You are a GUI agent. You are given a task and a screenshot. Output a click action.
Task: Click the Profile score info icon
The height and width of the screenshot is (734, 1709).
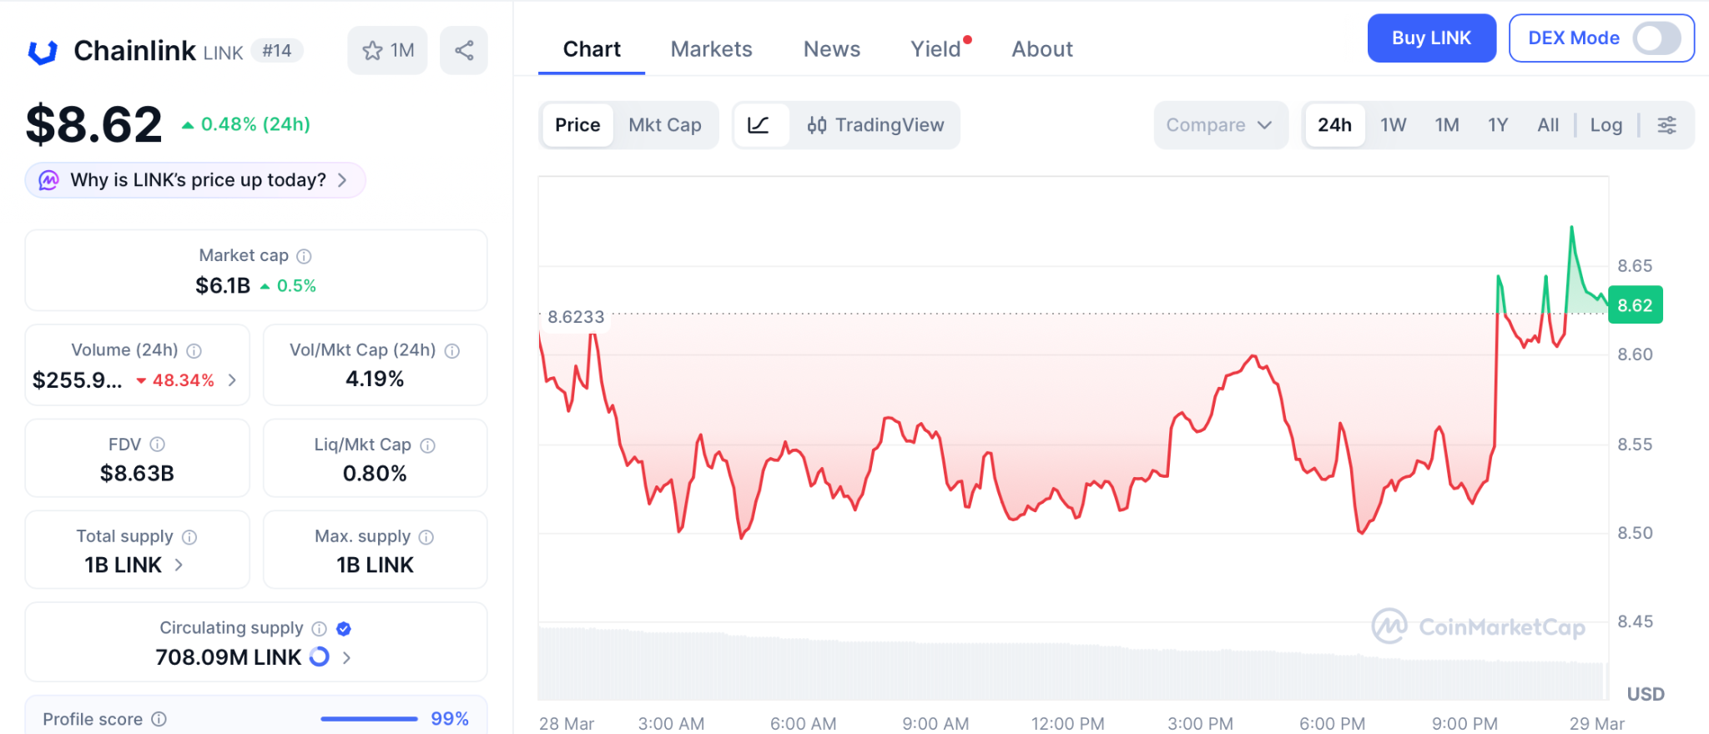coord(159,719)
